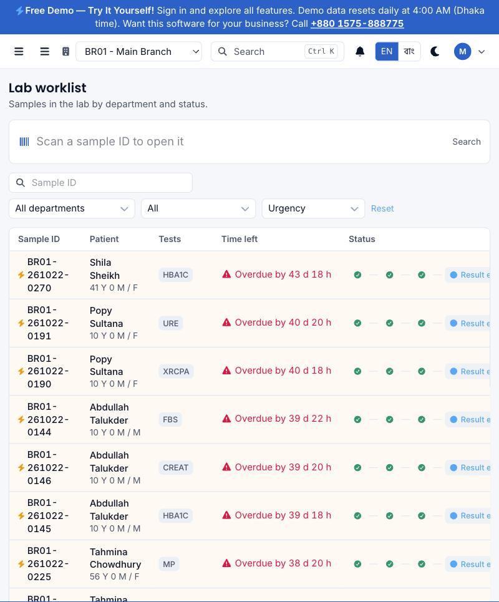Click Time left column header
Viewport: 499px width, 602px height.
[239, 239]
